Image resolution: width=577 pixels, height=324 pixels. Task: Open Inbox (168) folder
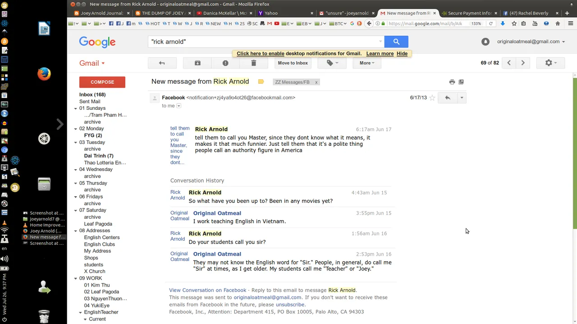(x=92, y=94)
